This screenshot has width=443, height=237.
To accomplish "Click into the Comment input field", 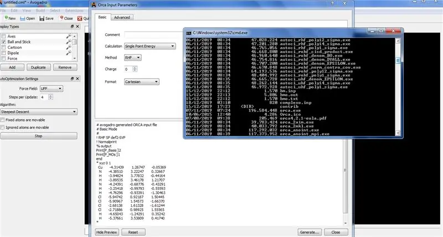I will pos(154,35).
